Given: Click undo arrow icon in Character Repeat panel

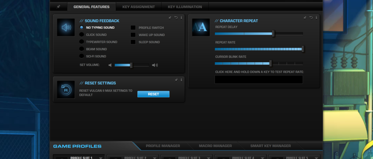Looking at the screenshot, I should 311,18.
